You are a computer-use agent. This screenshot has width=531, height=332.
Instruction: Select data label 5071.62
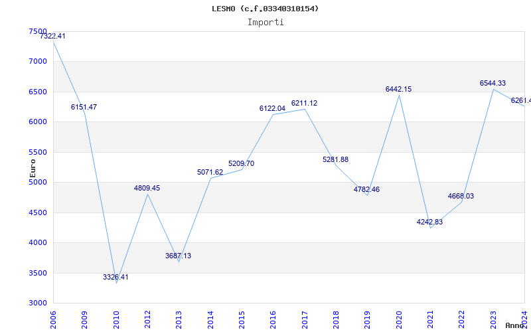[x=210, y=172]
